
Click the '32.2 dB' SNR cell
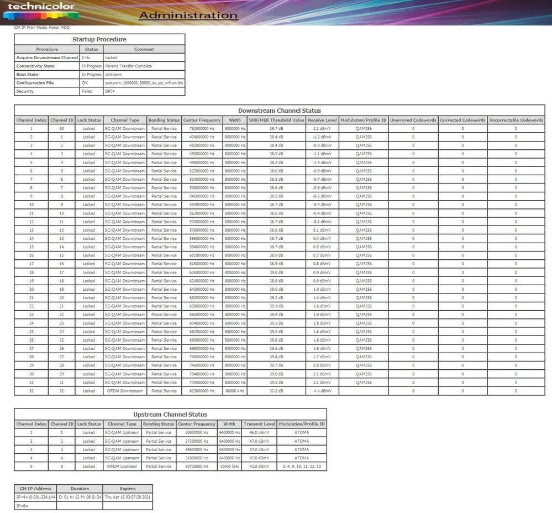276,391
